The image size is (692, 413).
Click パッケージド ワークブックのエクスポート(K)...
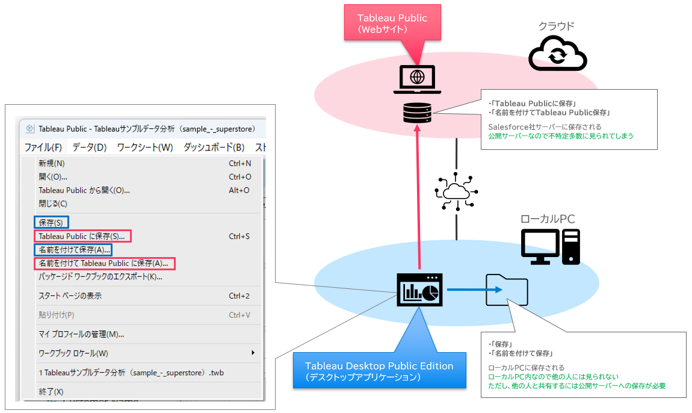100,277
